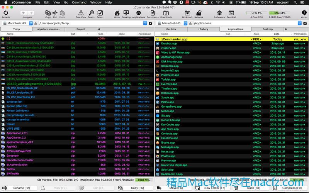Click the Copy toolbar icon
This screenshot has width=309, height=193.
(x=48, y=13)
